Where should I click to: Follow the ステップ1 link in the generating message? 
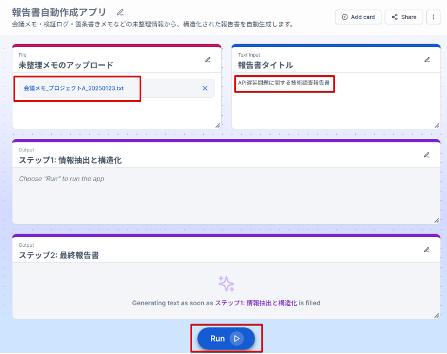256,303
